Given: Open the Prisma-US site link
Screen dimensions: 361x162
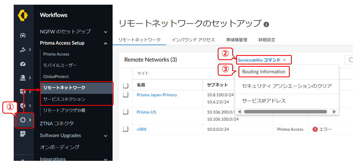Looking at the screenshot, I should coord(147,112).
